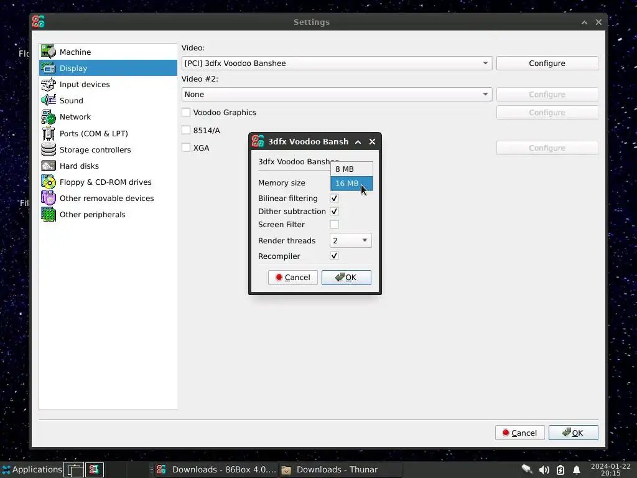Click Configure for the Video card
The image size is (637, 478).
point(547,63)
